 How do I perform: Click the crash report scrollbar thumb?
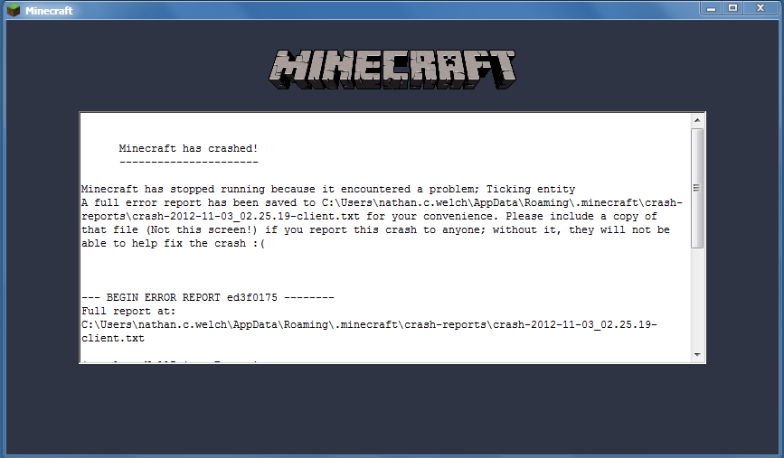coord(697,188)
